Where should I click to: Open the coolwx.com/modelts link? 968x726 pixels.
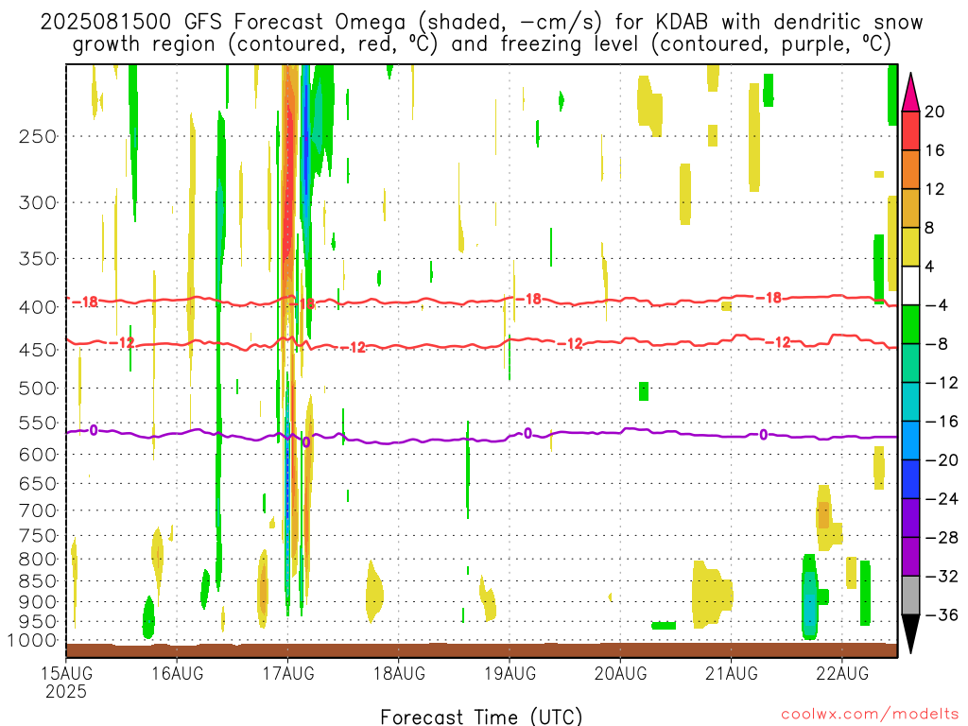[870, 715]
